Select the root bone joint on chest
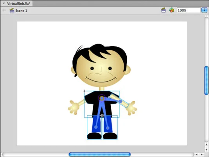 click(102, 99)
